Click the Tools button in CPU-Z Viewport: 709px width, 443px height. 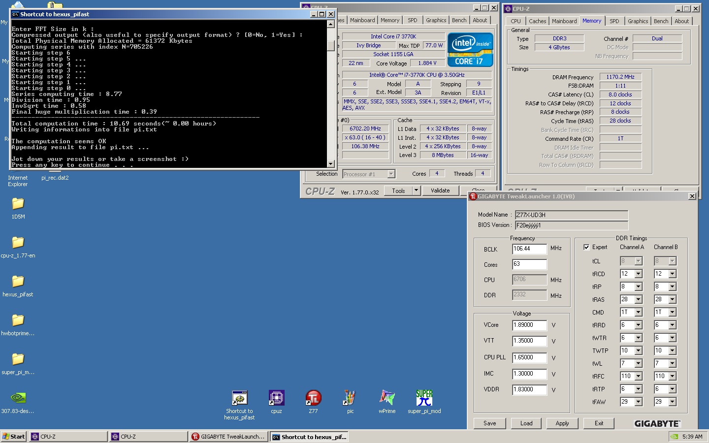coord(398,190)
